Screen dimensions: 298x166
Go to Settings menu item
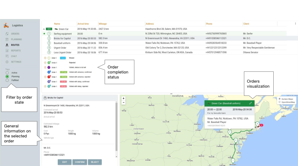pos(16,62)
